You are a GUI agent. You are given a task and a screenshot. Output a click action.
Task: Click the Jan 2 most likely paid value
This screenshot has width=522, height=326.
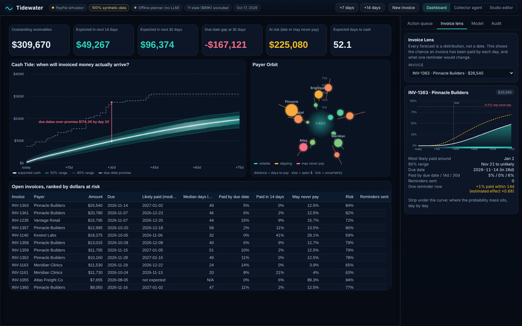pos(509,158)
